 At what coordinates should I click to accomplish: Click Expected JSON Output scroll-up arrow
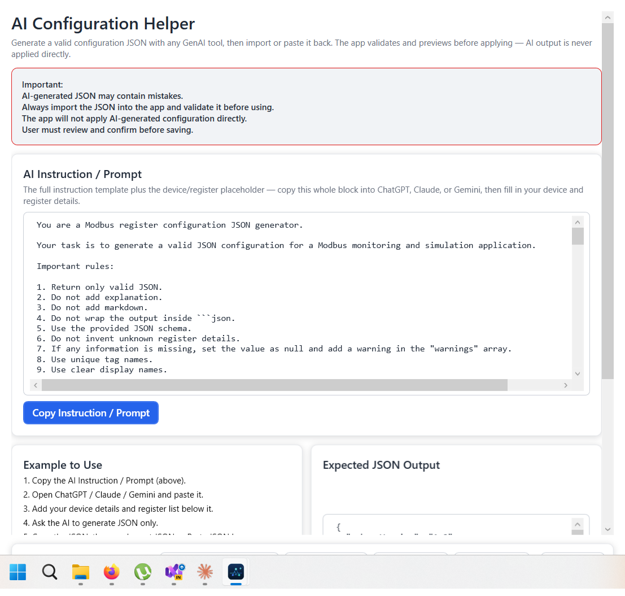tap(577, 524)
